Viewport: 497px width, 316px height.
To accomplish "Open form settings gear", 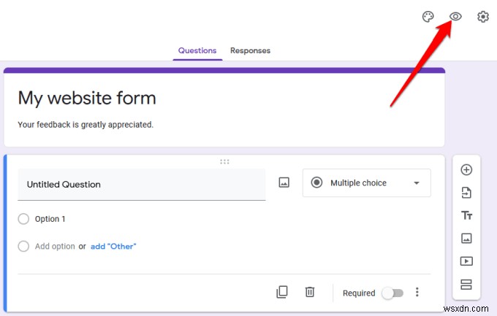I will point(483,17).
